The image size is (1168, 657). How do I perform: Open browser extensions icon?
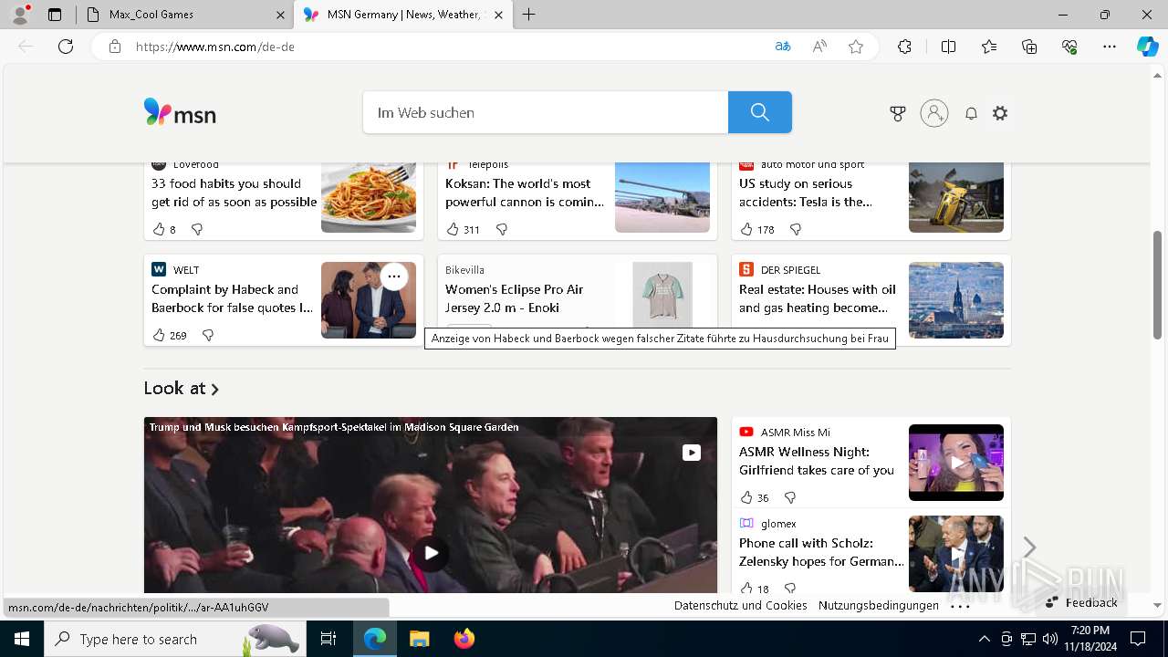(904, 47)
